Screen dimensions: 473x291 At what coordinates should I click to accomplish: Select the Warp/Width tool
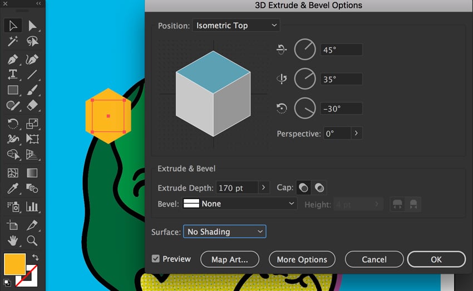tap(13, 139)
